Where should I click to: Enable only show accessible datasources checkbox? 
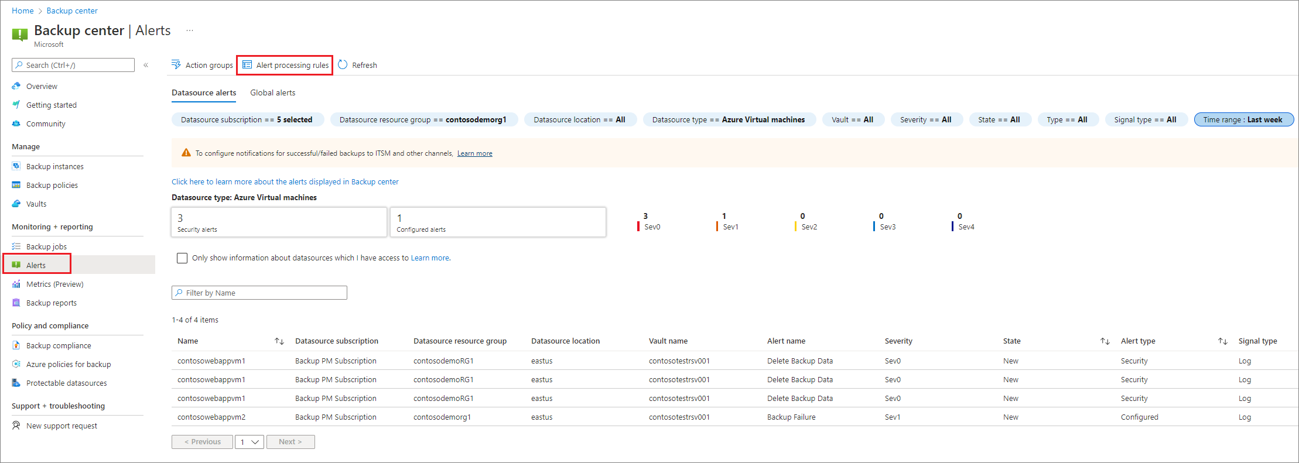[182, 258]
